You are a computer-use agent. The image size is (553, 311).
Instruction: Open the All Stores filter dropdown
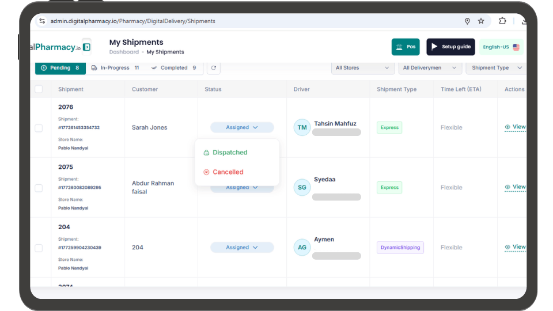pos(362,68)
